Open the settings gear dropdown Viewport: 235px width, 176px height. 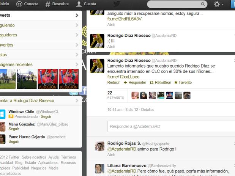tap(219, 4)
